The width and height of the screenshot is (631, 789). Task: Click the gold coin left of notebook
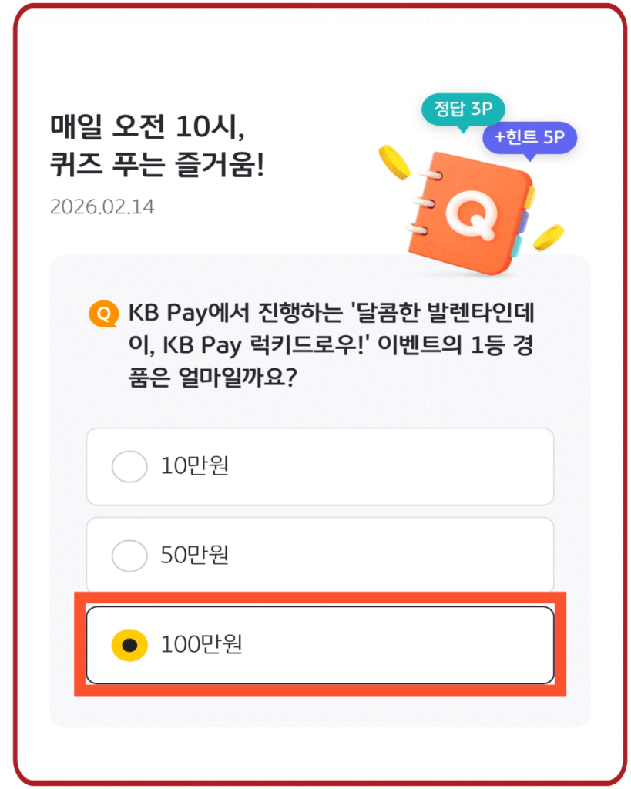tap(397, 162)
